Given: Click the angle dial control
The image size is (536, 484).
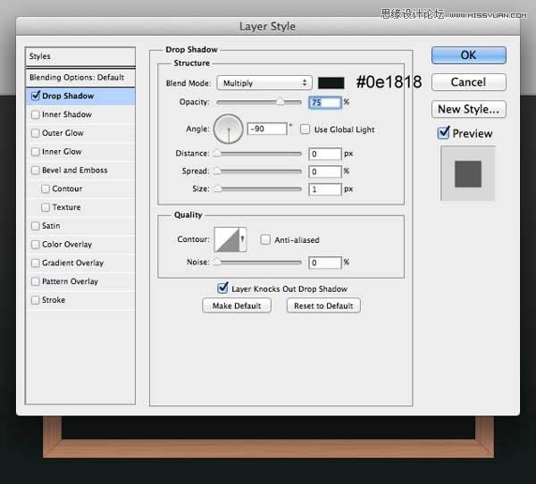Looking at the screenshot, I should coord(230,129).
